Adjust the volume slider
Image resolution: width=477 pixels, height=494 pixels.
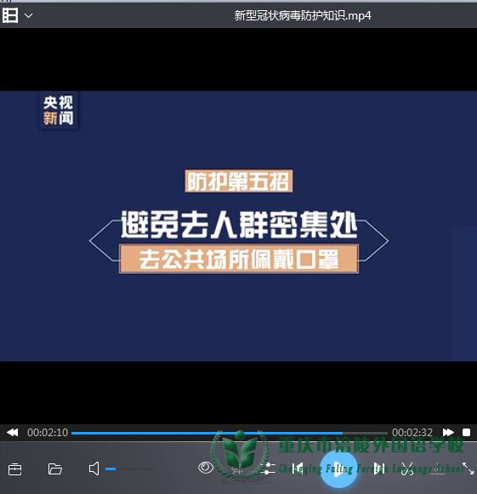(130, 469)
